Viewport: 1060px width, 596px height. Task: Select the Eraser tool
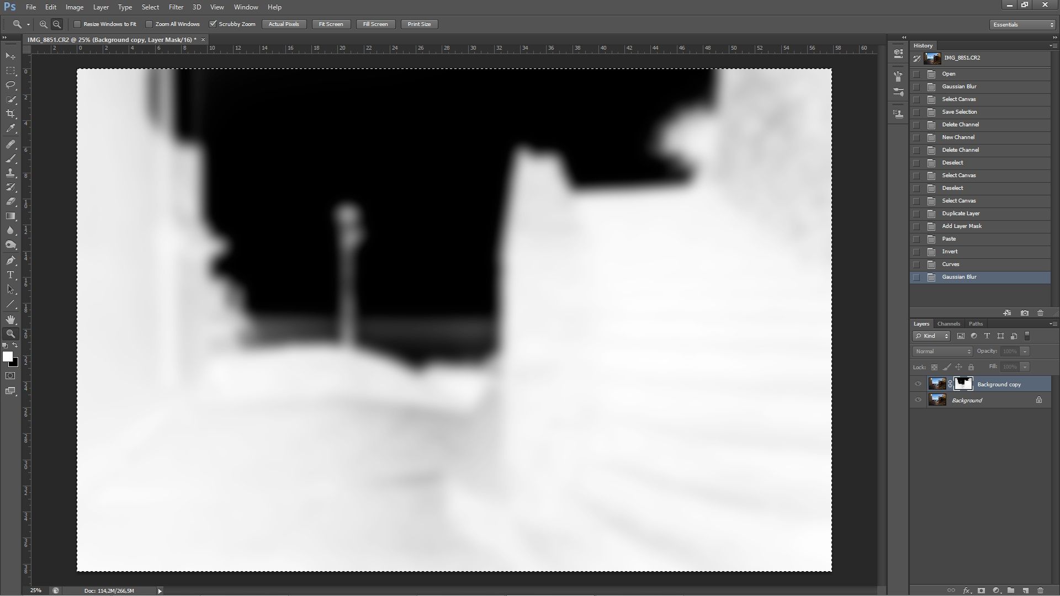[x=10, y=201]
